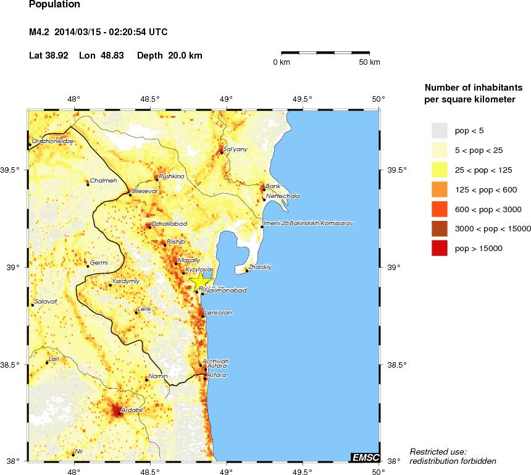The image size is (531, 475).
Task: Pick the 125 < pop < 600 swatch
Action: click(439, 189)
